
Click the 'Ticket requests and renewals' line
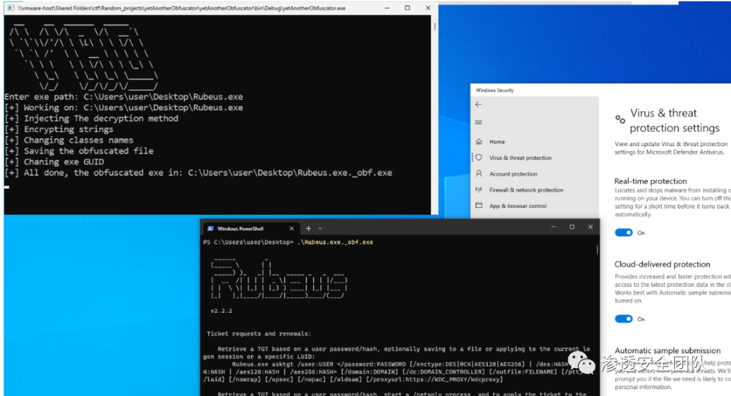(259, 334)
